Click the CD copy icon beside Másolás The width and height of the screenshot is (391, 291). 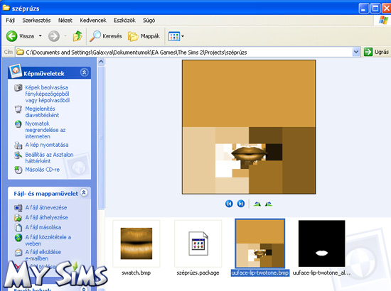click(18, 170)
